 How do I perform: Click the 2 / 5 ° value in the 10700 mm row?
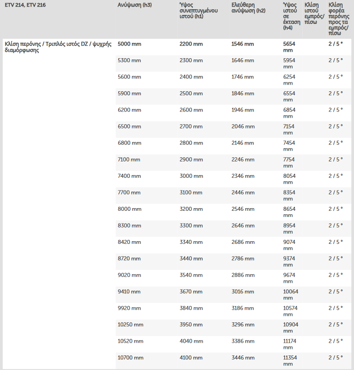click(x=335, y=358)
